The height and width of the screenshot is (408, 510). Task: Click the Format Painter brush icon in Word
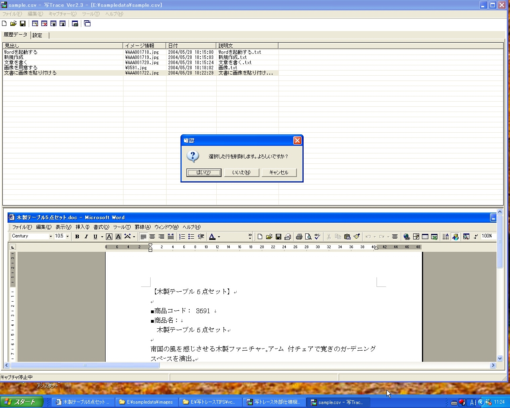[357, 237]
